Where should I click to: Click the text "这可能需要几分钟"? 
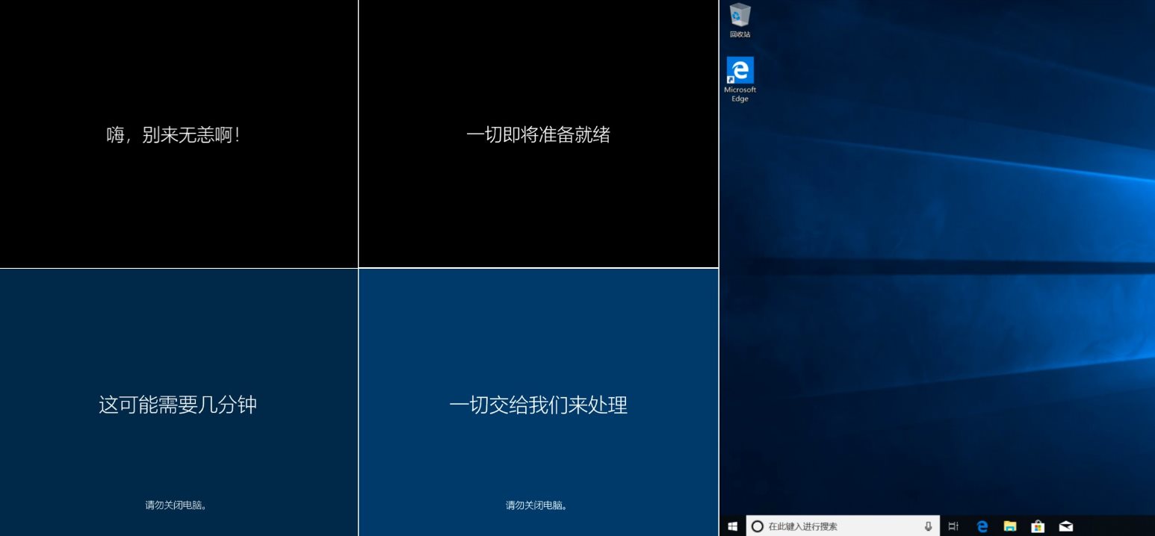178,405
